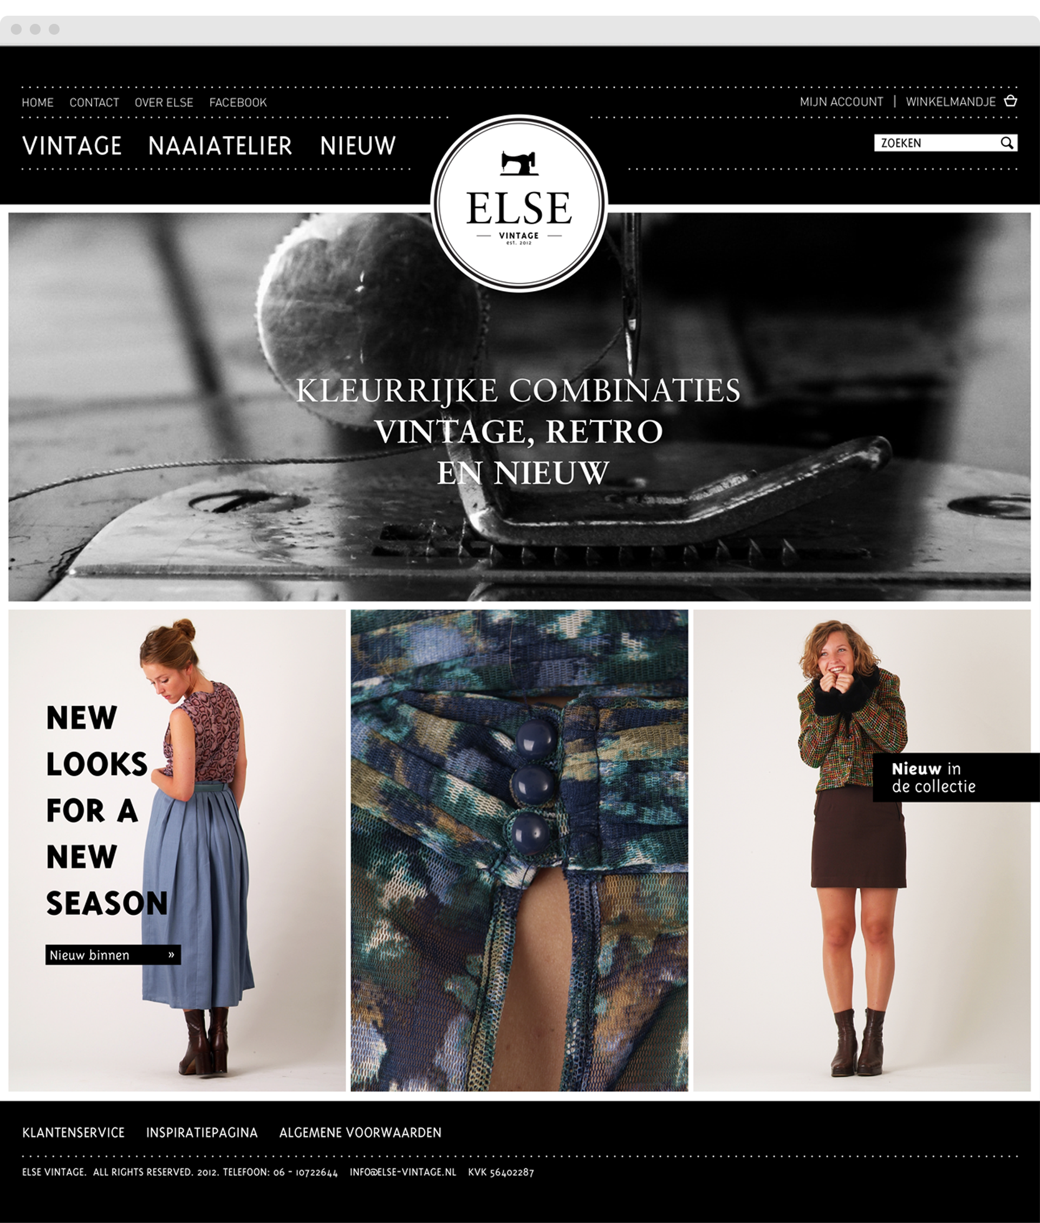Image resolution: width=1040 pixels, height=1223 pixels.
Task: Click the Nieuw binnen button
Action: pyautogui.click(x=113, y=955)
